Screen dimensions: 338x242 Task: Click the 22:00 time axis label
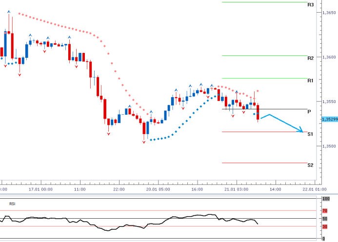pyautogui.click(x=119, y=190)
